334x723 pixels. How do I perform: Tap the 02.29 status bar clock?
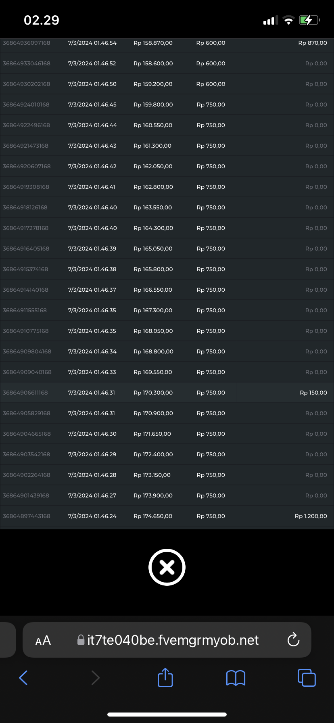(x=42, y=20)
